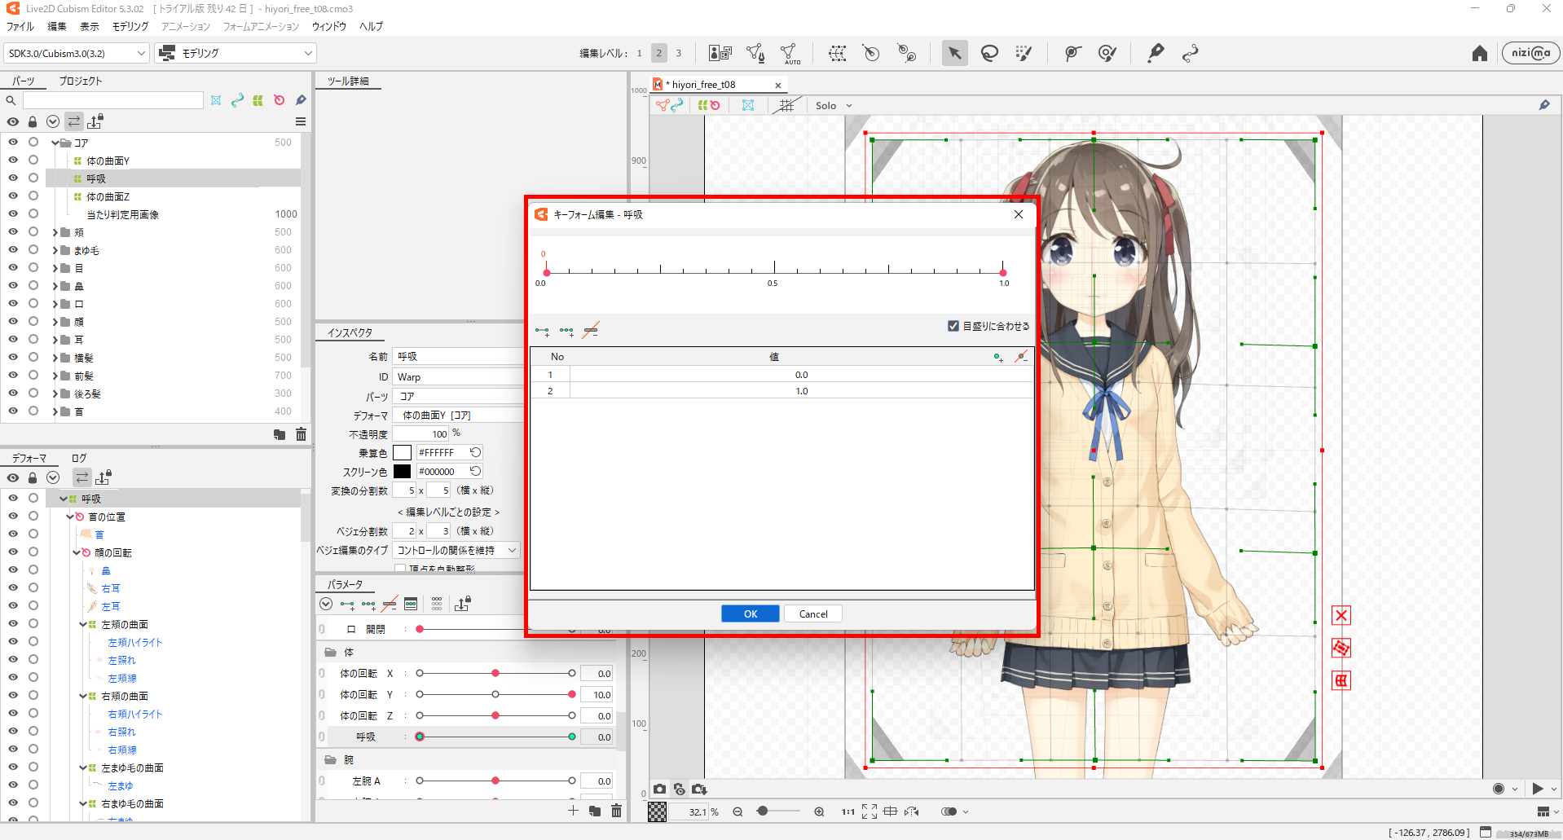
Task: Open the ベジェ編集のタイプ dropdown
Action: (456, 551)
